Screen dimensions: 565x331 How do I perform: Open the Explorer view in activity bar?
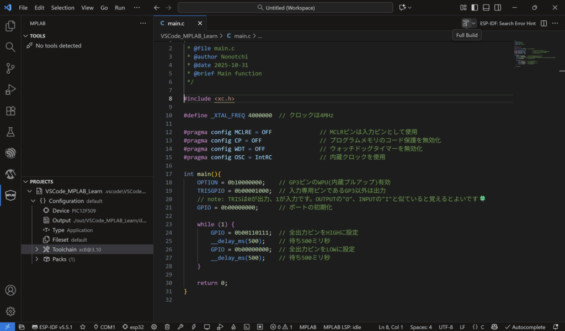pos(10,26)
